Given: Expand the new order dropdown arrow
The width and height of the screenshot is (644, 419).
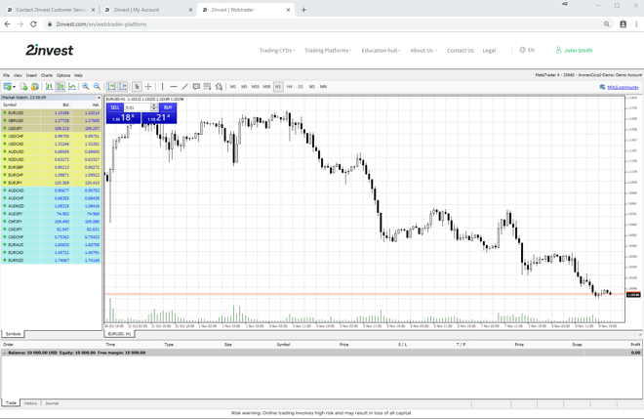Looking at the screenshot, I should pyautogui.click(x=14, y=87).
